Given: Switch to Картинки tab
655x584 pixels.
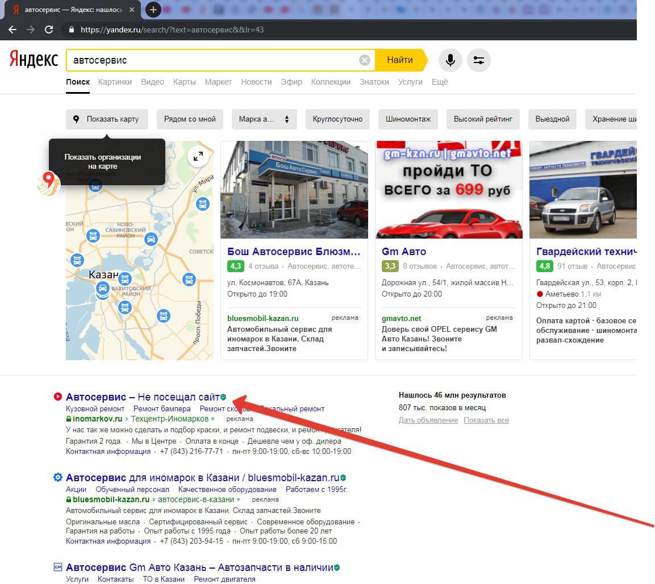Looking at the screenshot, I should click(x=115, y=82).
